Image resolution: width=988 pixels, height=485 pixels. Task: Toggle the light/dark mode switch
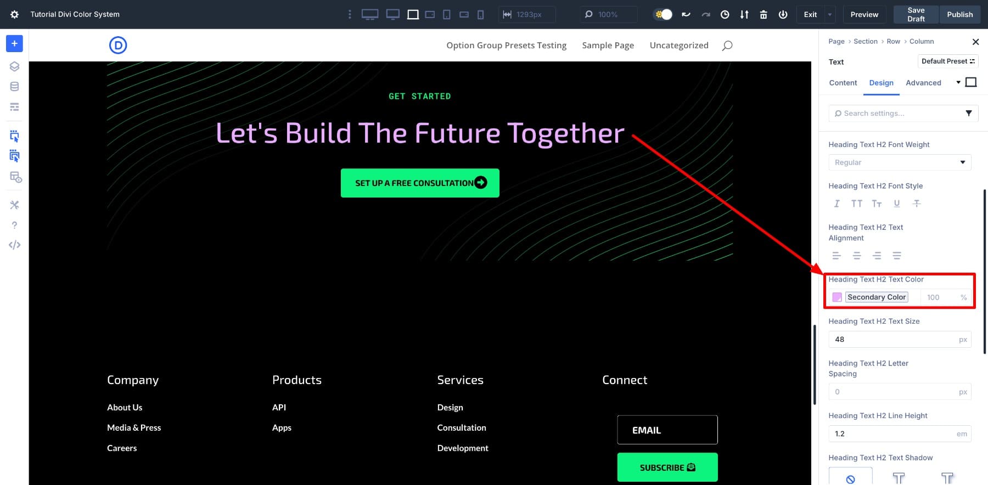click(663, 15)
